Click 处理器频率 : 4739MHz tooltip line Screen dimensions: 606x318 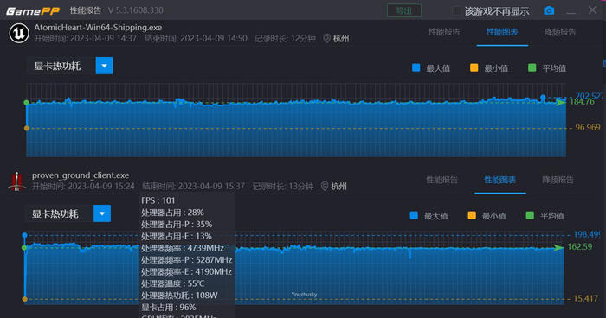point(183,248)
